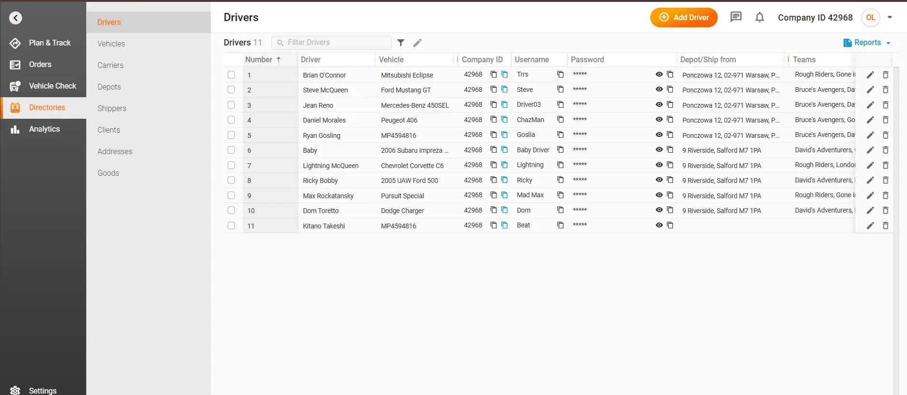Select the Drivers directory tab
The width and height of the screenshot is (907, 395).
[x=149, y=22]
